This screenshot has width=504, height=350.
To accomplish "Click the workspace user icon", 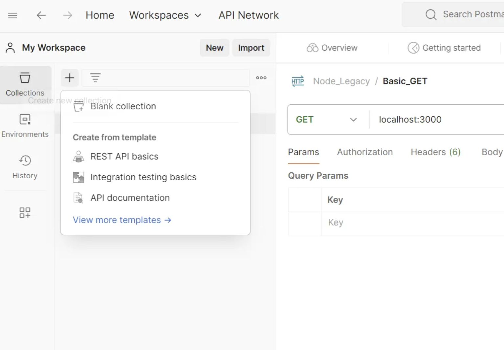I will point(10,48).
